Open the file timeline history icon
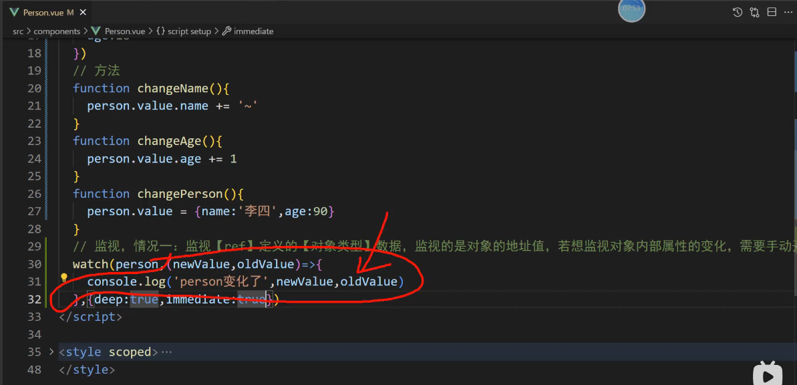Screen dimensions: 797x385 737,12
